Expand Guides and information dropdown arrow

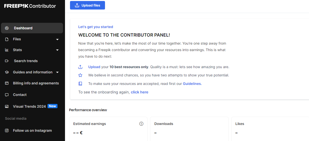coord(57,72)
